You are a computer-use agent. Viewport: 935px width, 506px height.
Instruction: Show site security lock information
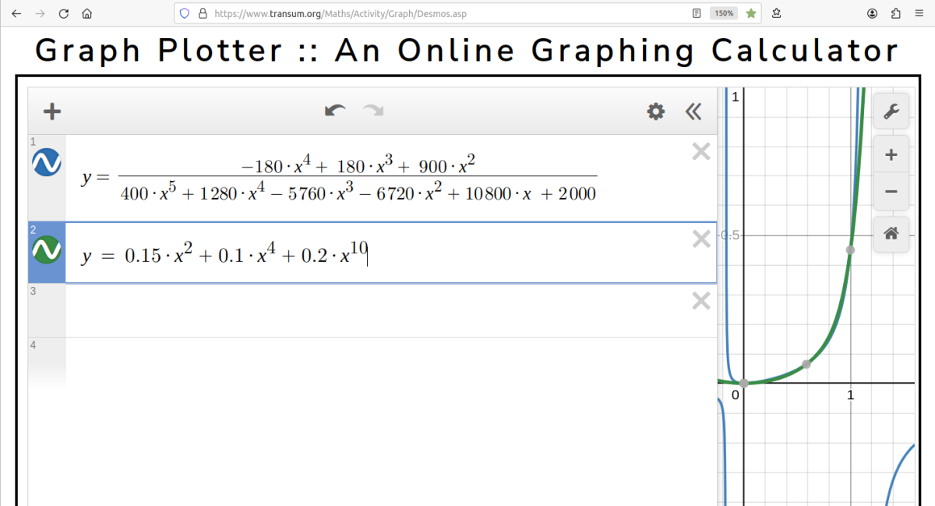[x=203, y=13]
